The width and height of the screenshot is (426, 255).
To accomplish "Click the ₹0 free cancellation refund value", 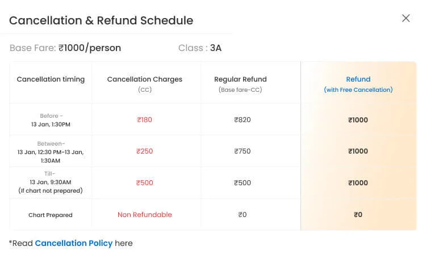I will click(358, 215).
